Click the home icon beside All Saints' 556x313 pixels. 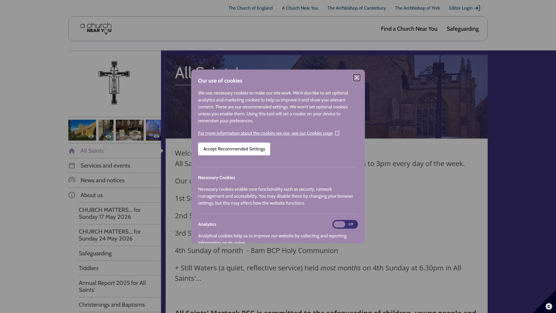point(72,151)
